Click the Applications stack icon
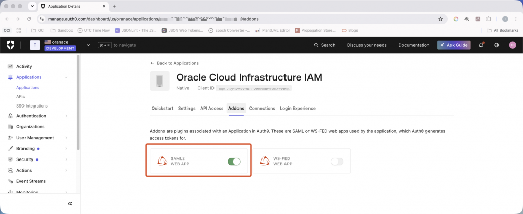Screen dimensions: 523x214 click(x=10, y=77)
